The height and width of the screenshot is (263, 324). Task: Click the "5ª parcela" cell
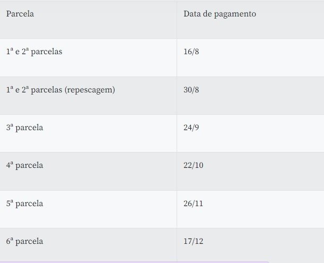click(x=25, y=203)
